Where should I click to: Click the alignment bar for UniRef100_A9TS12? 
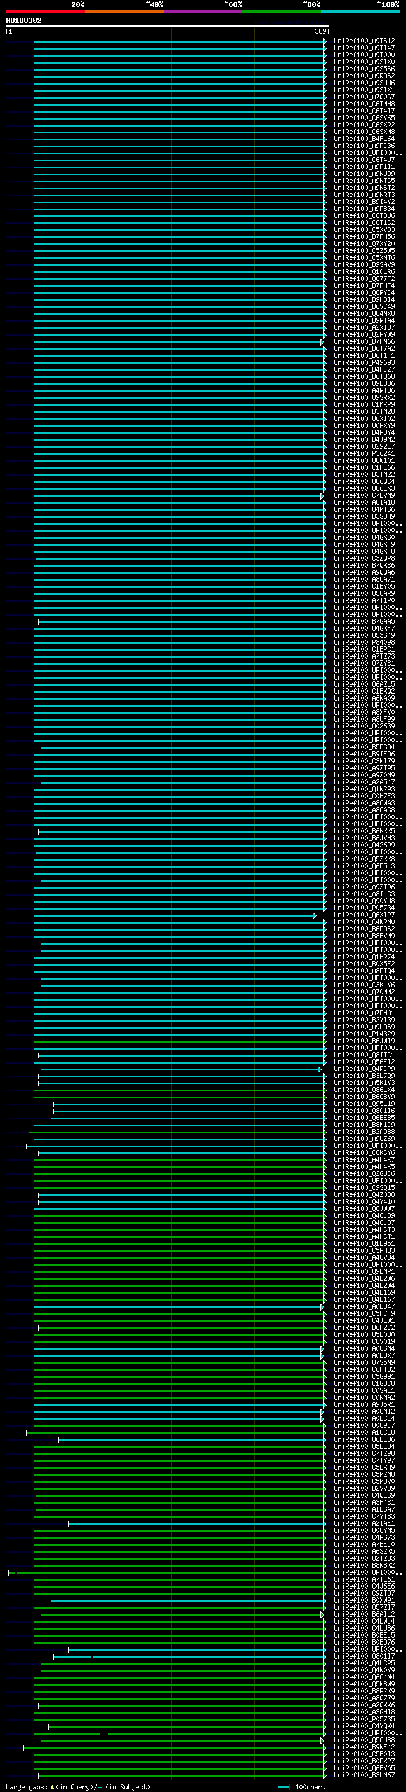click(x=180, y=41)
